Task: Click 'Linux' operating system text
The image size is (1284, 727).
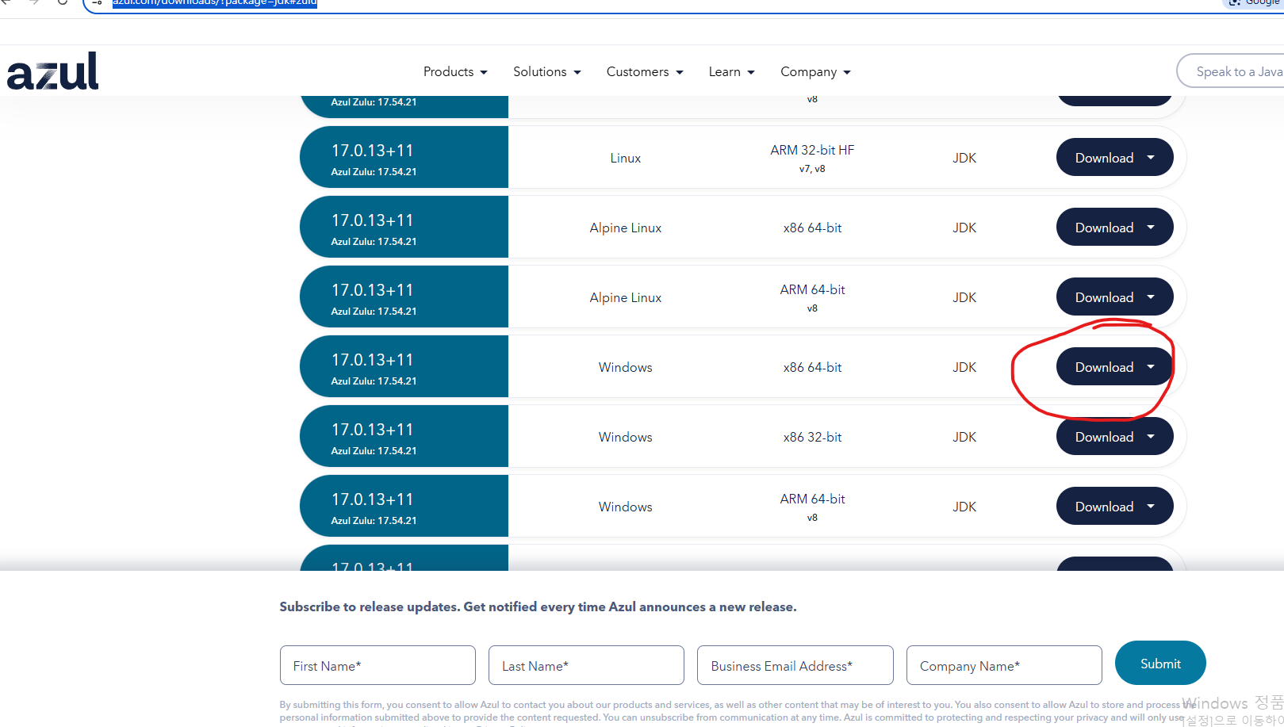Action: tap(625, 158)
